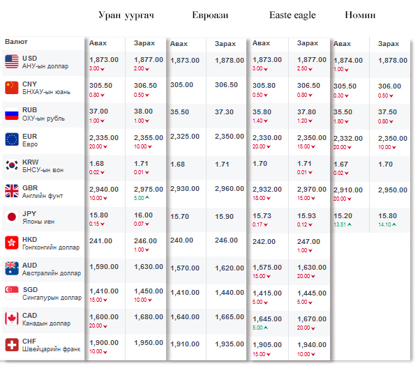Click the KRW South Korea flag icon
This screenshot has height=368, width=420.
click(x=12, y=165)
